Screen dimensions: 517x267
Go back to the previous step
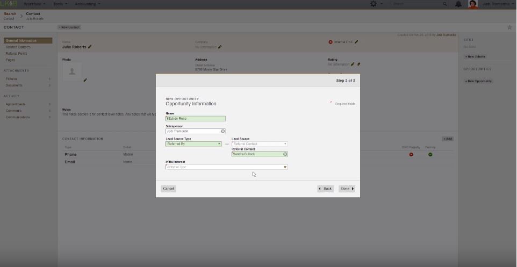[x=325, y=189]
